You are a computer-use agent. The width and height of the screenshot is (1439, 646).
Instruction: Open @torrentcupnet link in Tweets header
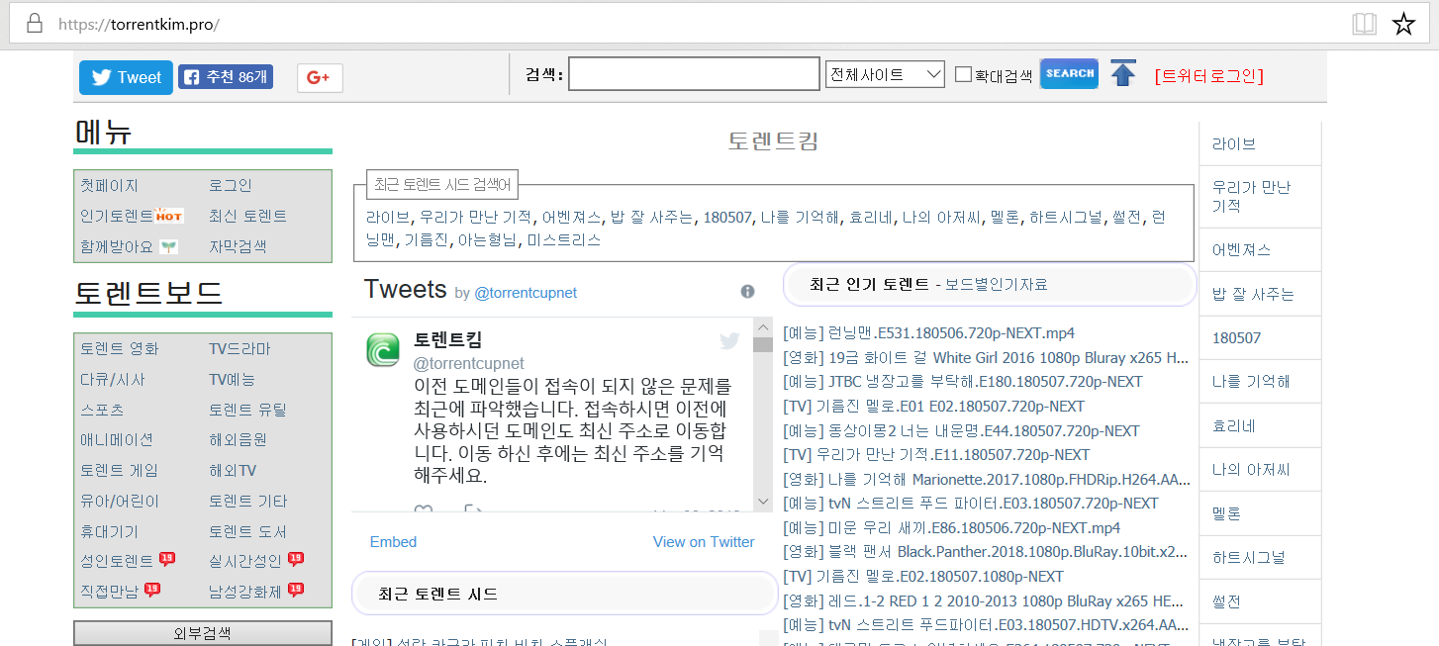(x=526, y=293)
